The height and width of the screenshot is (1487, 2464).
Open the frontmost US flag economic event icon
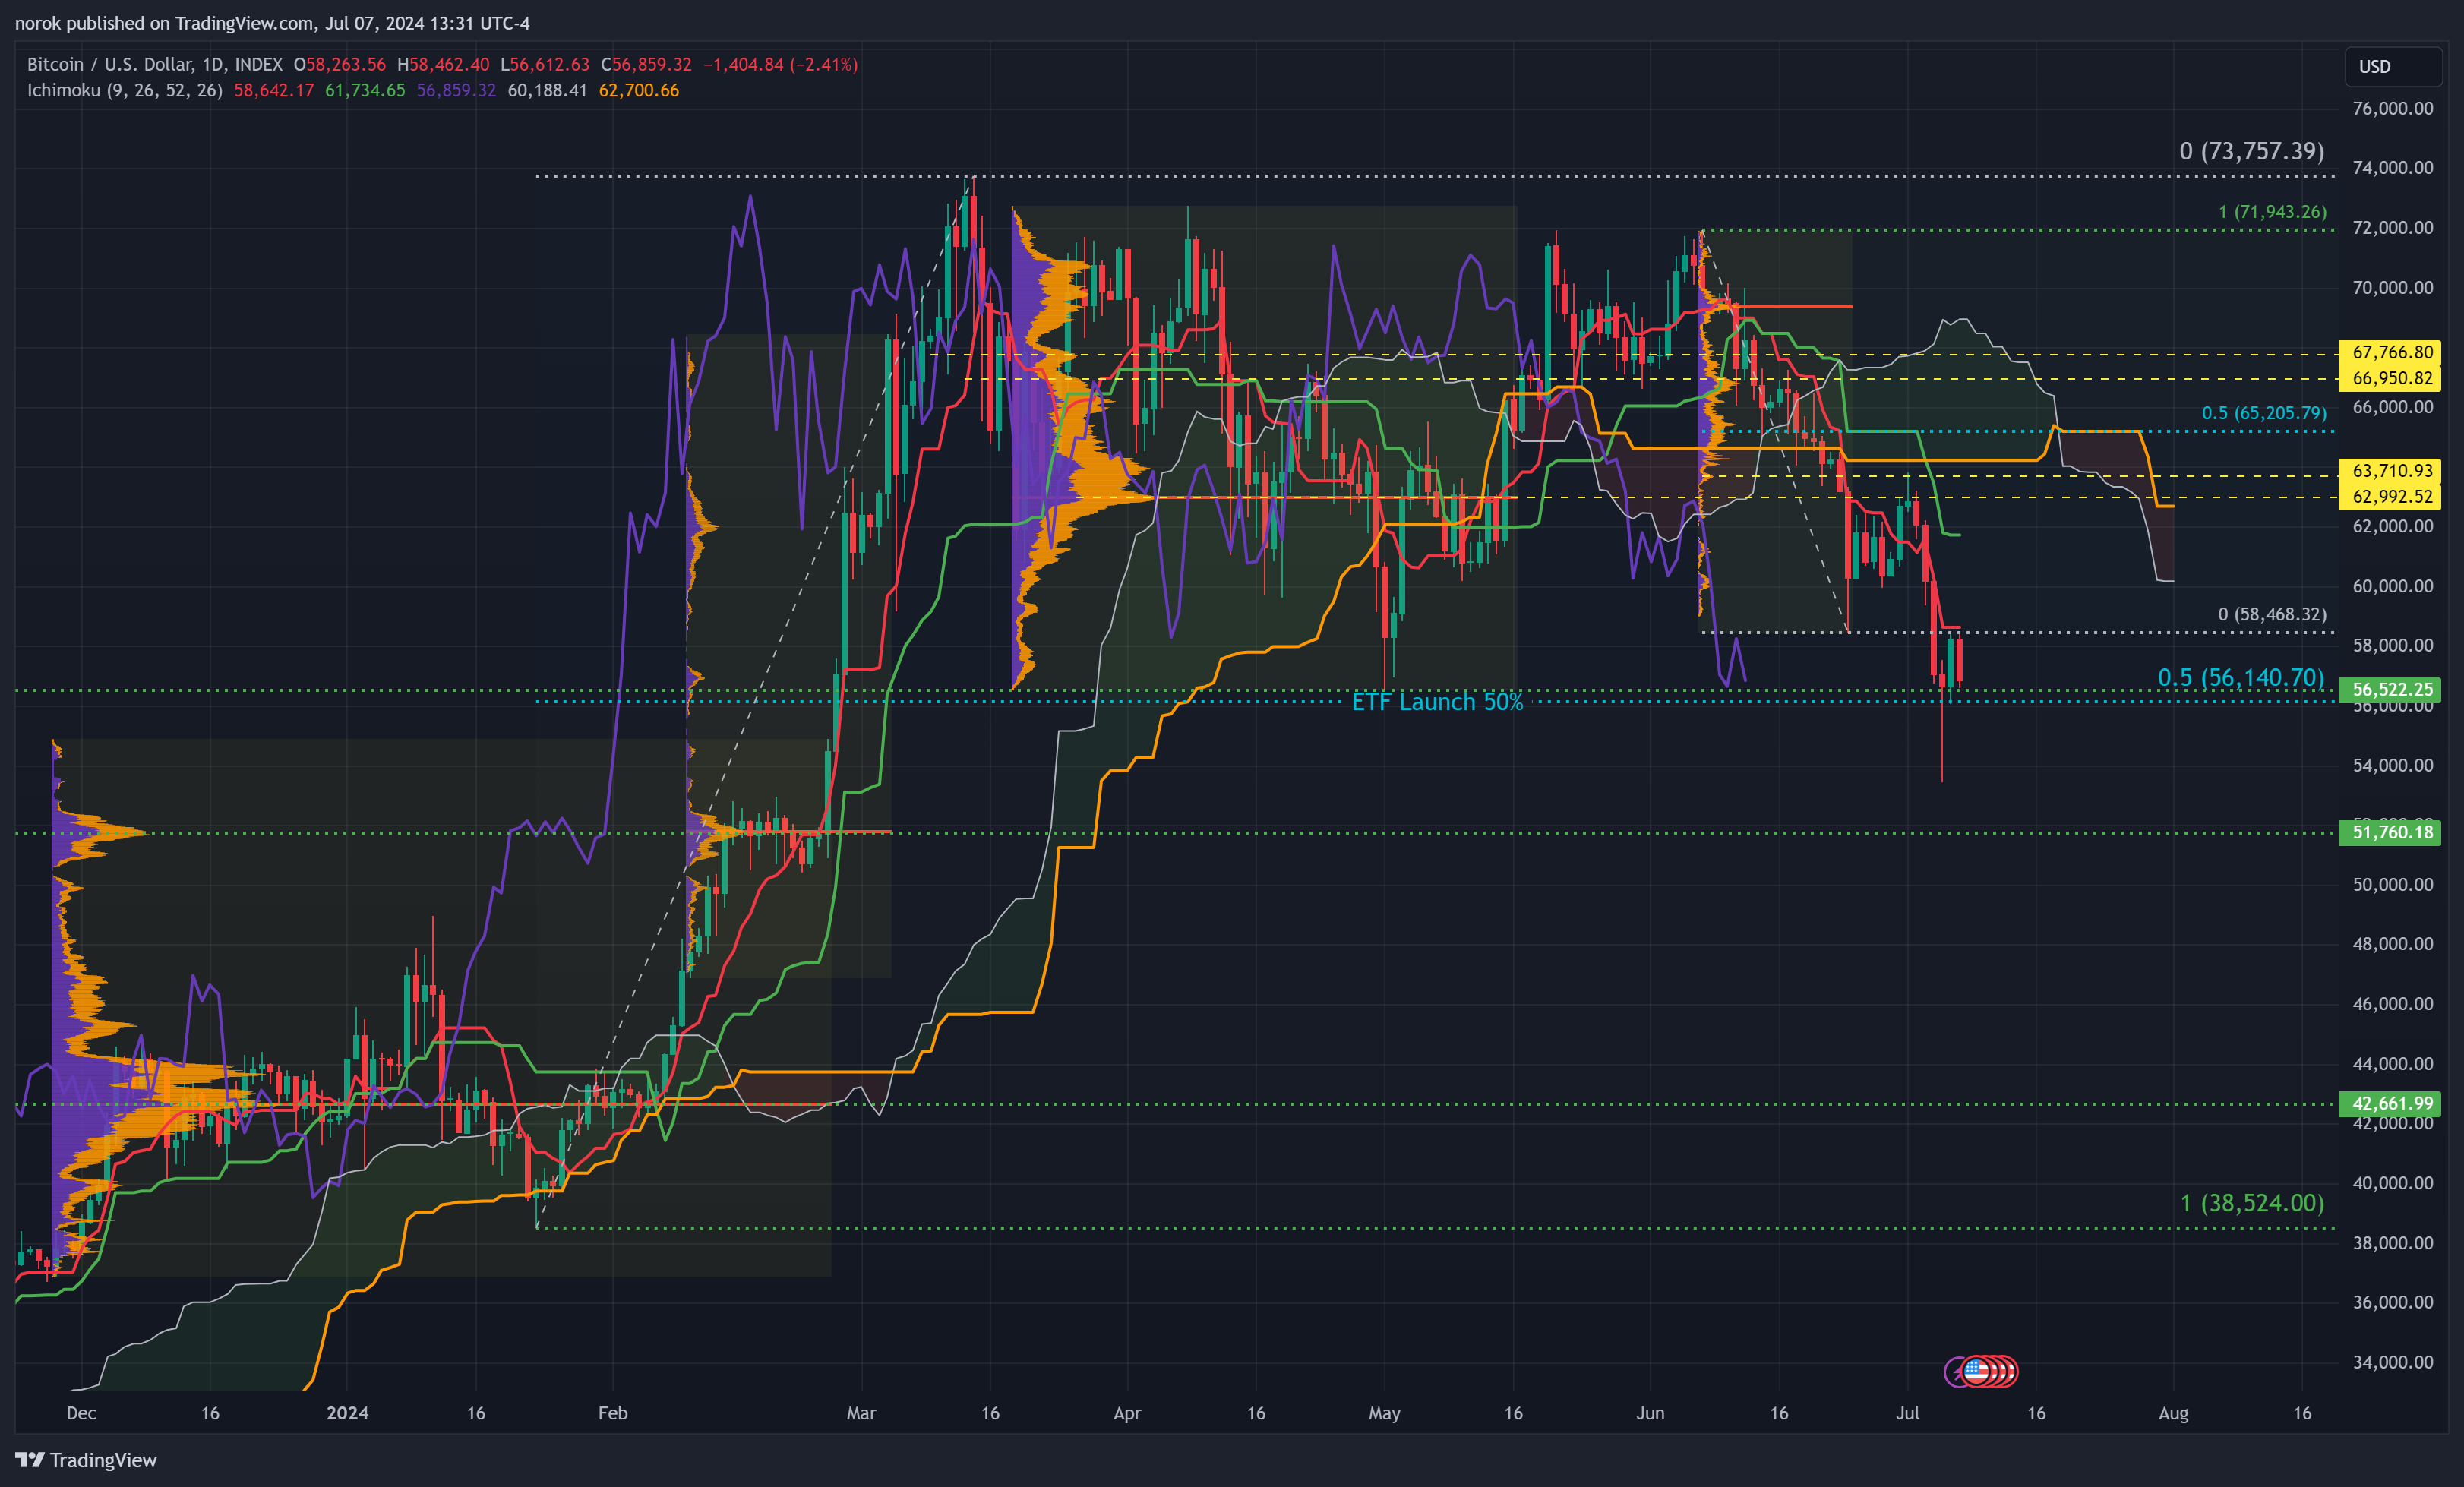pos(1976,1371)
